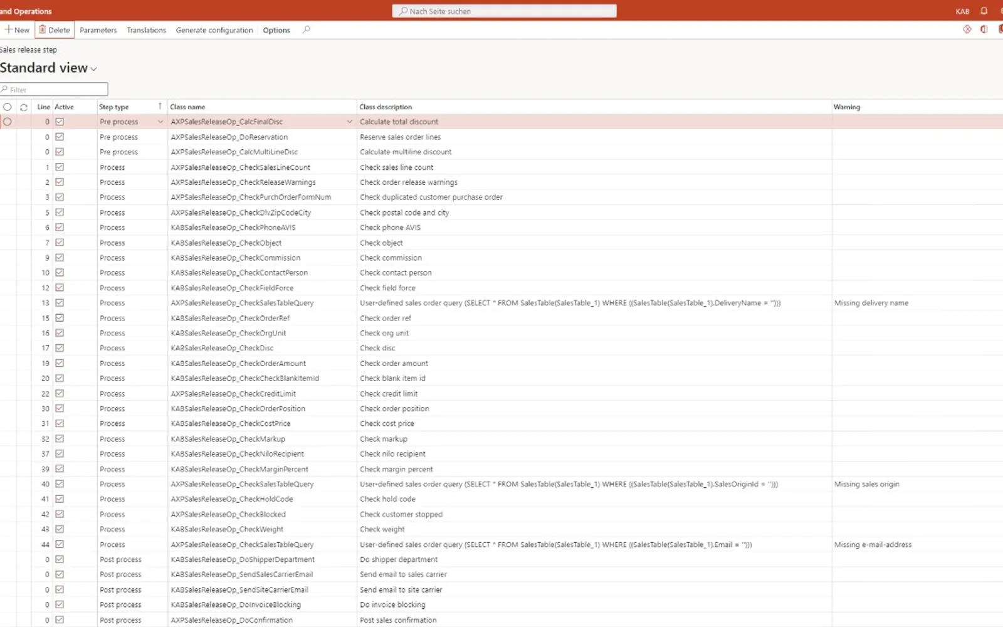The width and height of the screenshot is (1003, 627).
Task: Open Translations menu
Action: click(146, 30)
